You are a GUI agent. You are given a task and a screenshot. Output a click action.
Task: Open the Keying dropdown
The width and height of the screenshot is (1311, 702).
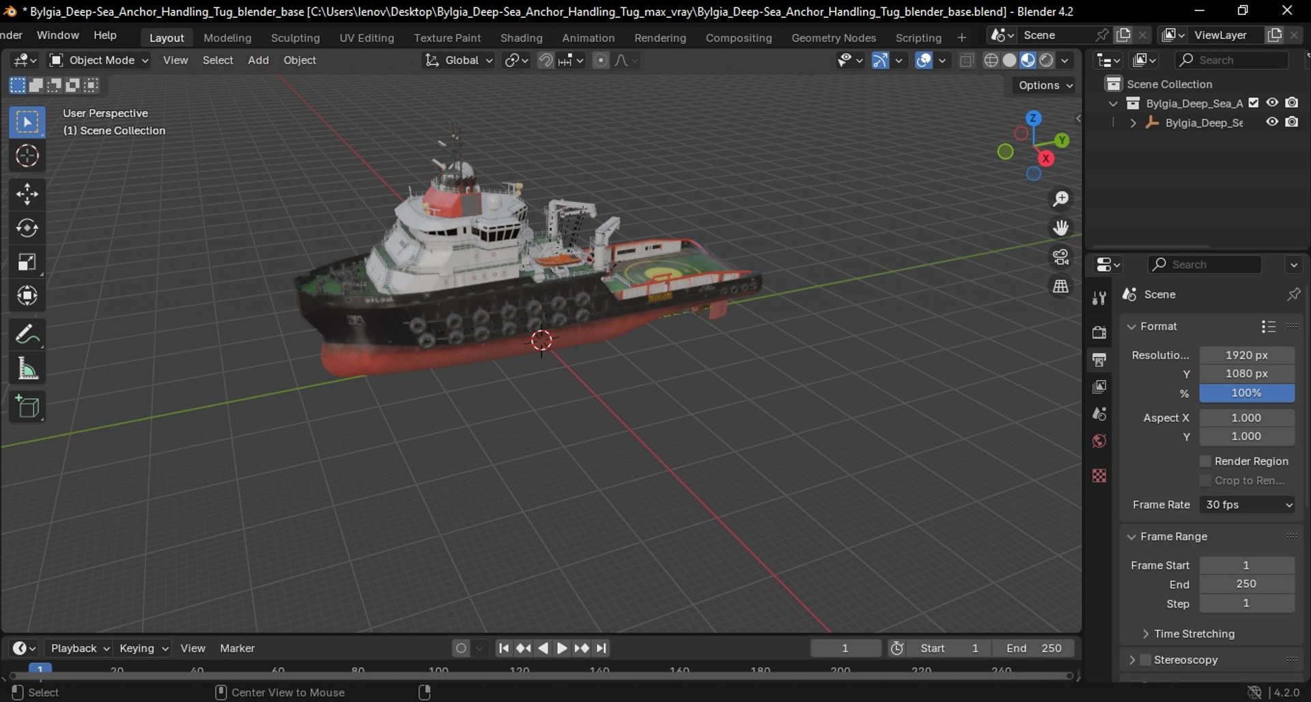click(x=143, y=648)
